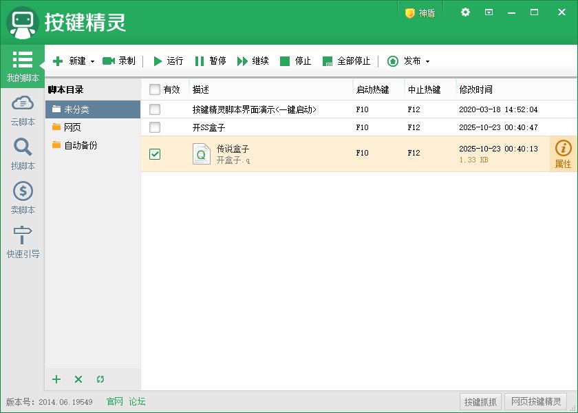Viewport: 578px width, 413px height.
Task: Toggle the 有效 select-all checkbox
Action: (155, 89)
